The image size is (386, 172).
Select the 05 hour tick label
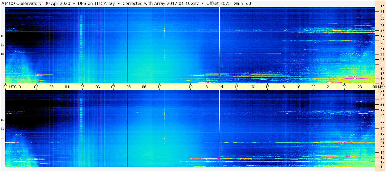point(82,87)
